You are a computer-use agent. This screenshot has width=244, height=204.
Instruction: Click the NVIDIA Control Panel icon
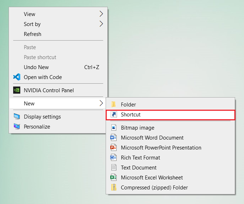[x=16, y=90]
